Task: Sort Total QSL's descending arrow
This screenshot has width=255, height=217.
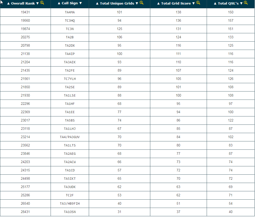Action: [241, 4]
